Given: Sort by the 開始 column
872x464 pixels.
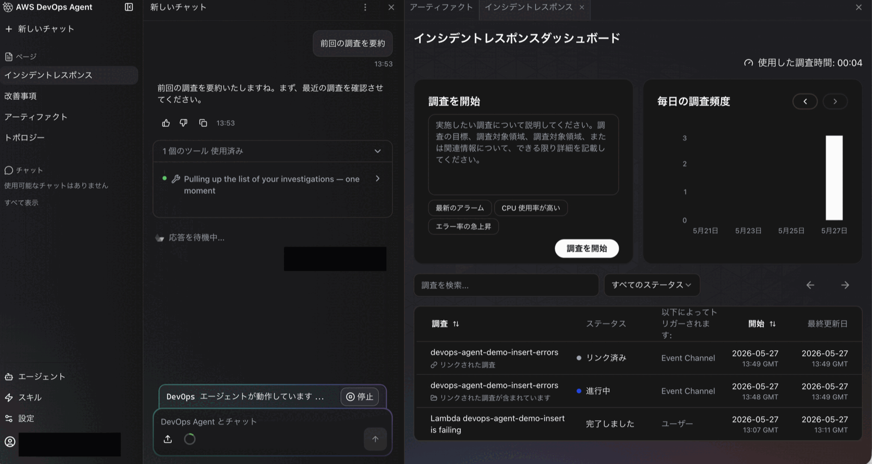Looking at the screenshot, I should point(762,323).
